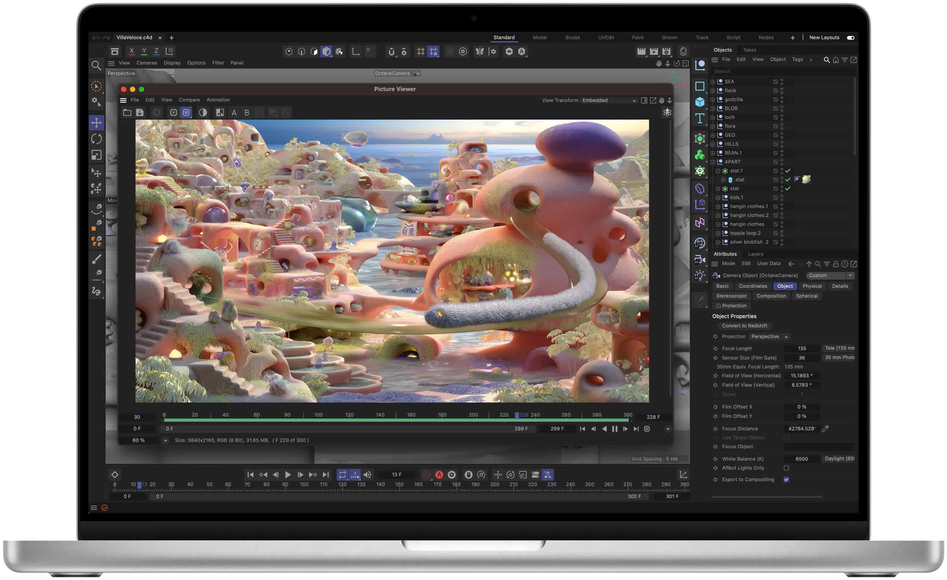Uncheck Export to Compositing checkbox
947x580 pixels.
click(x=786, y=480)
